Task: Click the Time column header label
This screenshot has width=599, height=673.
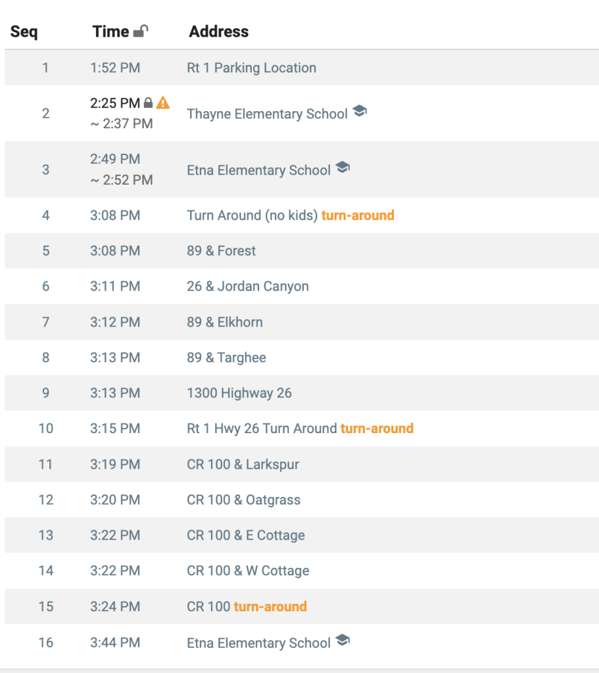Action: click(110, 32)
